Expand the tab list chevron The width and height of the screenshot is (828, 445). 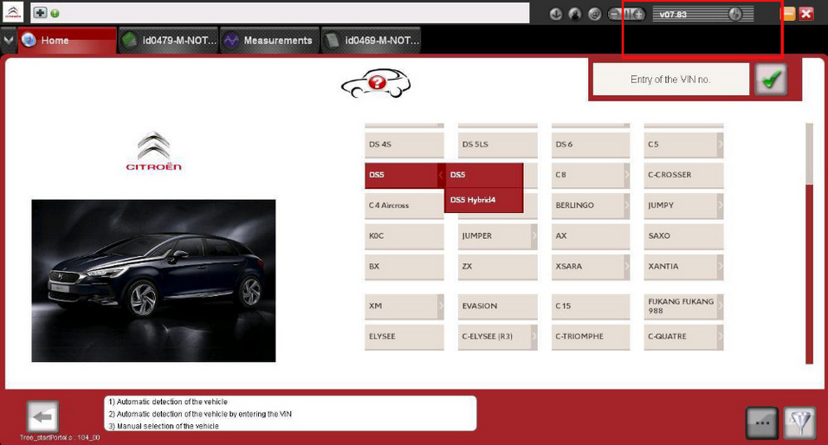(9, 40)
